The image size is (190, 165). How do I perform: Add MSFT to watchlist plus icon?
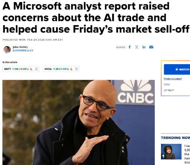36,69
